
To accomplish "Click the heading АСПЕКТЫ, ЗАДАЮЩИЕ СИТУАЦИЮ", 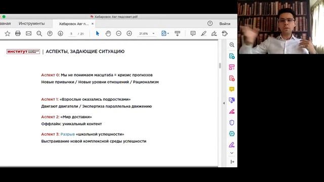I will tap(85, 52).
